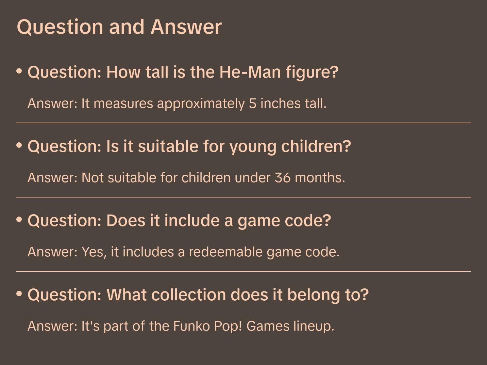Click the divider below the game code answer

click(244, 271)
